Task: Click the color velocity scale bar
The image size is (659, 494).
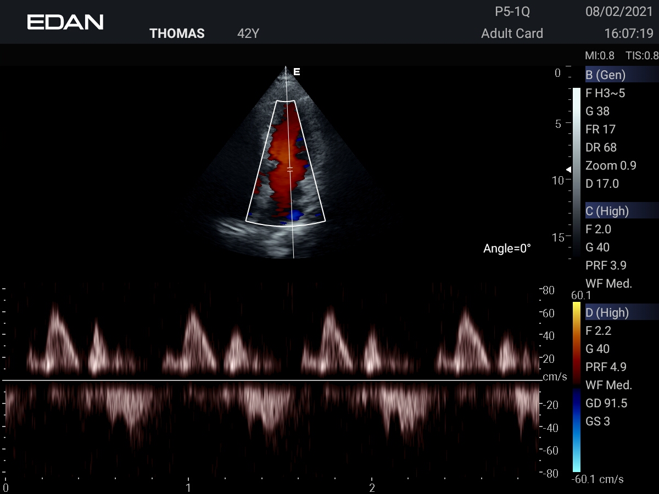Action: tap(576, 386)
